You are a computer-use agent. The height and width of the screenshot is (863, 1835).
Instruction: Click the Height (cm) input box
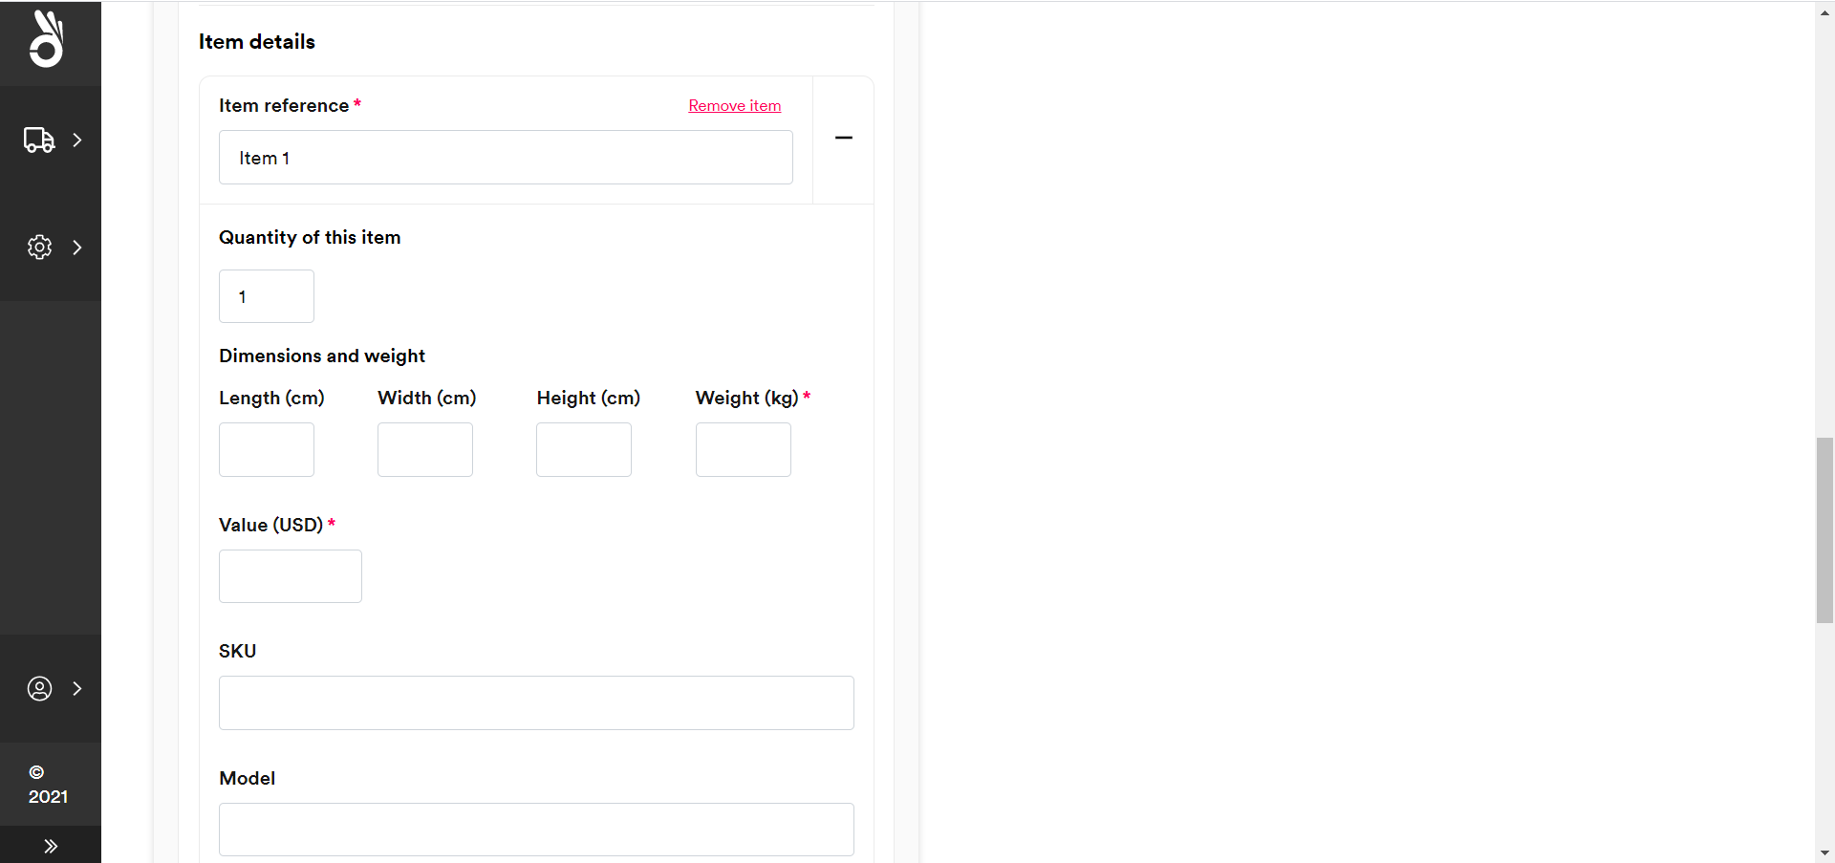click(x=584, y=449)
